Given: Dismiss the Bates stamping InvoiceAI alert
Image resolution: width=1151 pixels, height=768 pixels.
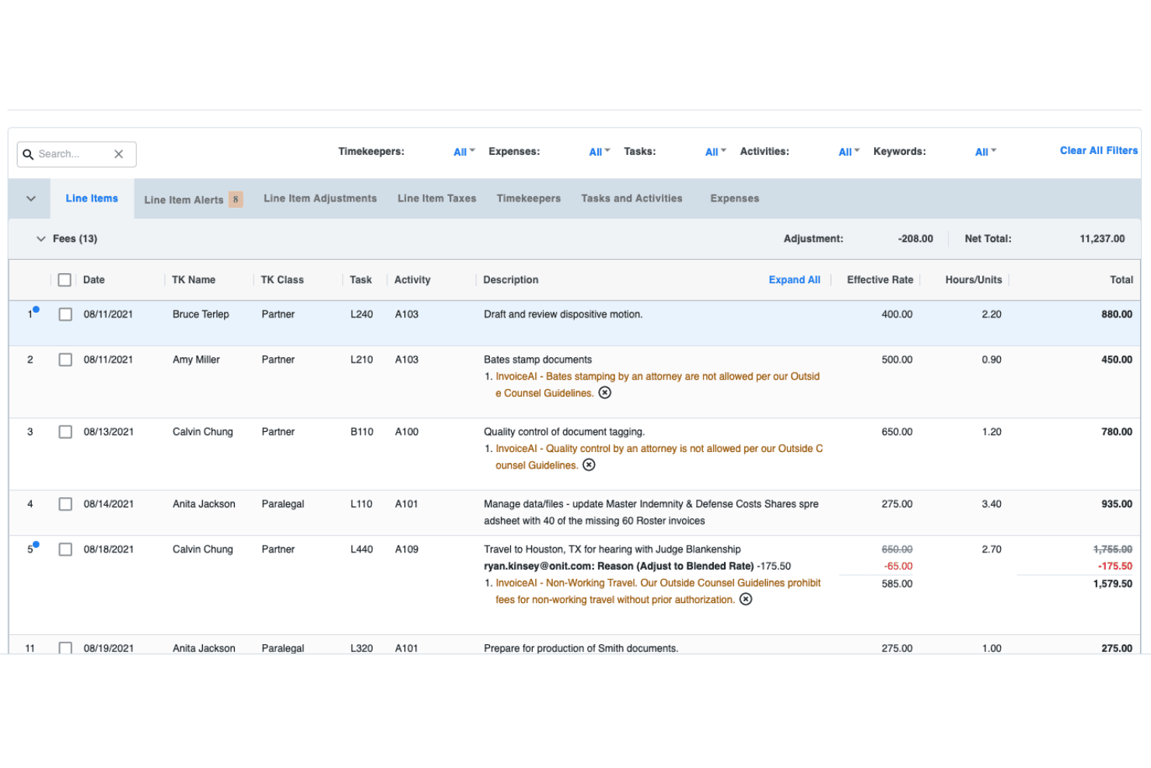Looking at the screenshot, I should tap(605, 393).
